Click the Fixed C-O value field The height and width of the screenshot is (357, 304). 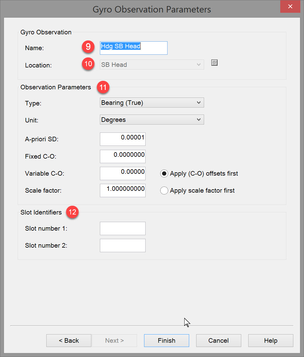(123, 156)
